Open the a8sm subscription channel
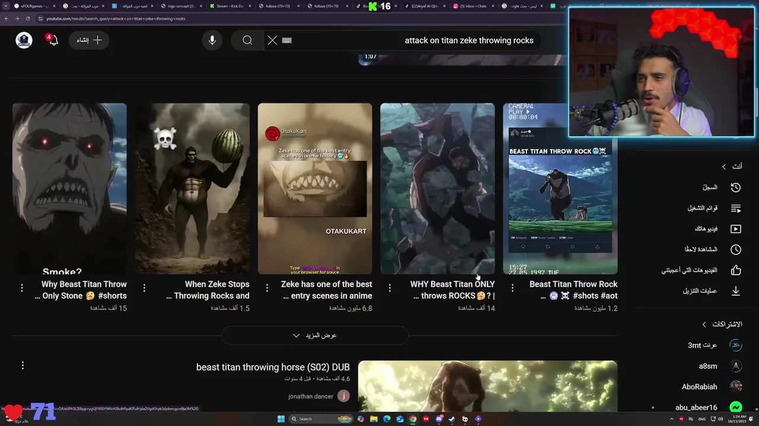Image resolution: width=759 pixels, height=426 pixels. 720,366
